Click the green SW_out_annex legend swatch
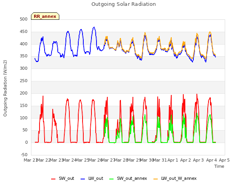This screenshot has width=248, height=186. 111,179
